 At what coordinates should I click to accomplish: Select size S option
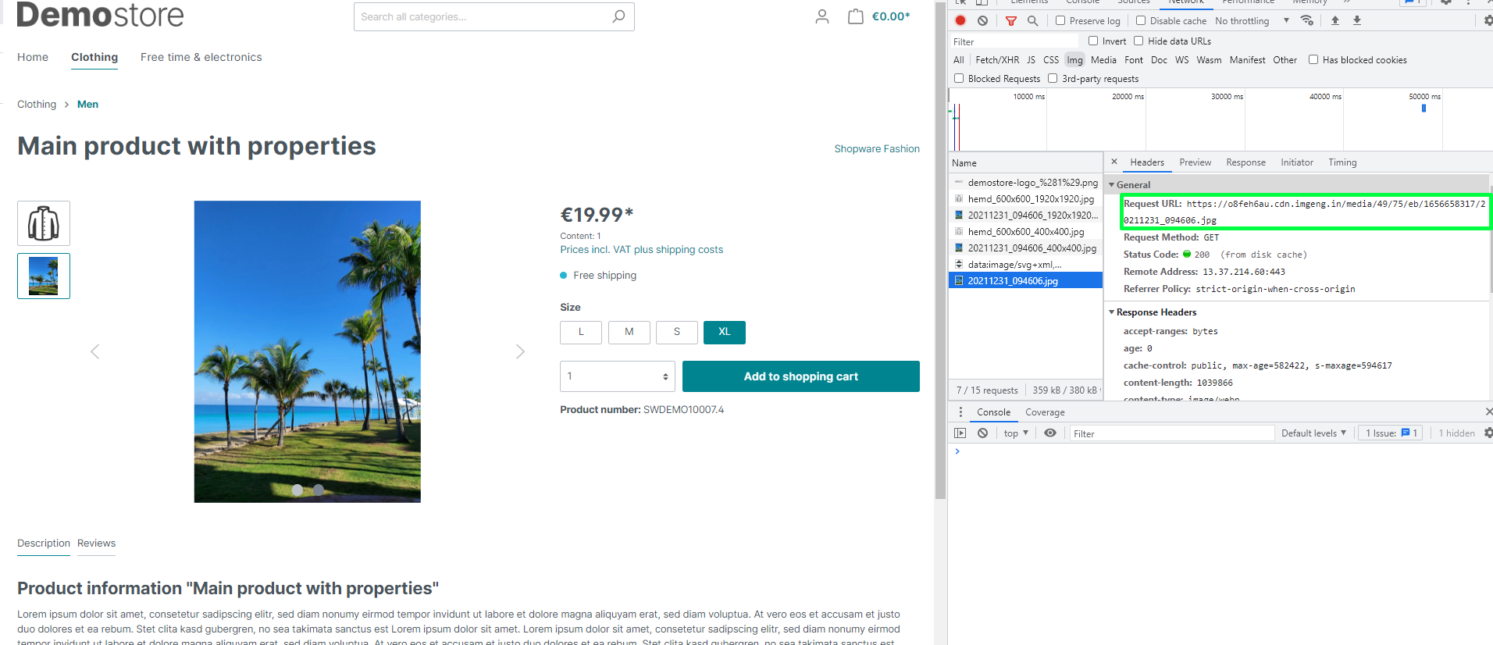pyautogui.click(x=677, y=333)
